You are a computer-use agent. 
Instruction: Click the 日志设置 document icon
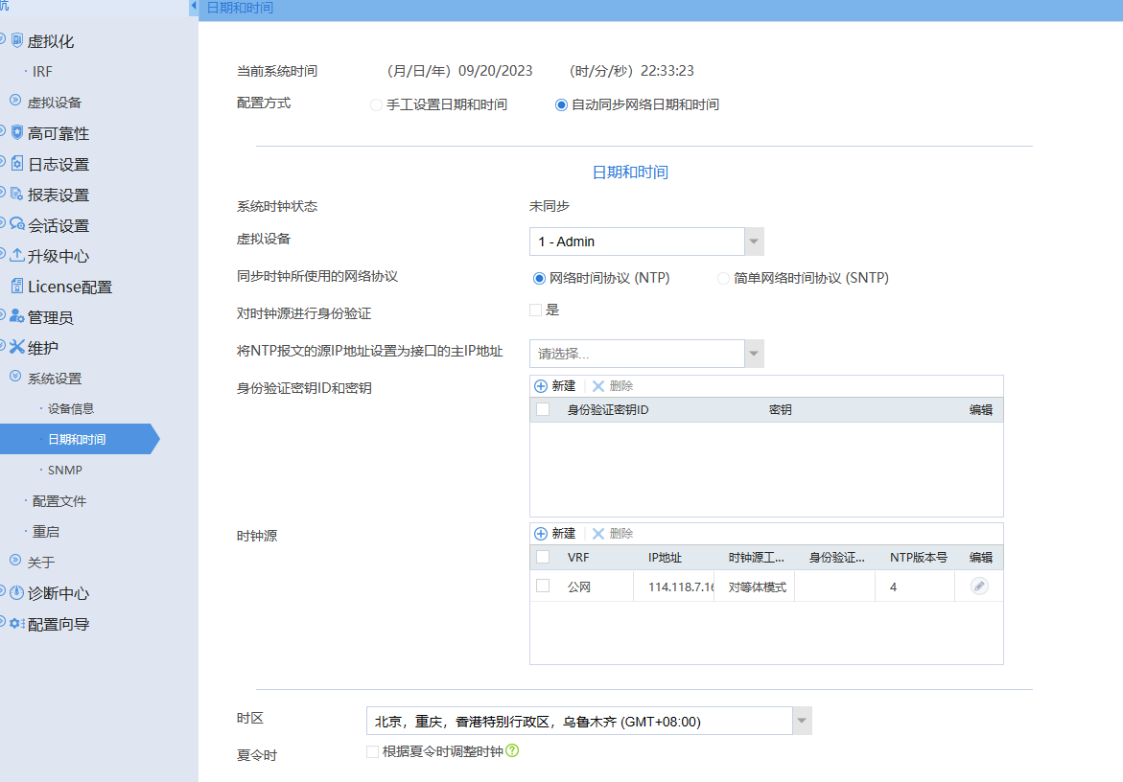click(x=17, y=163)
